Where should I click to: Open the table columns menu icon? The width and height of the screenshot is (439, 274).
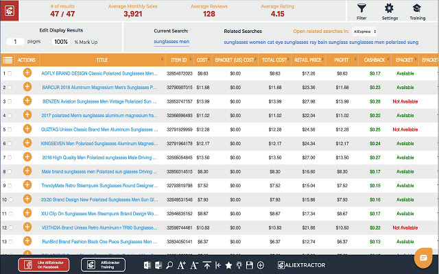pos(8,60)
